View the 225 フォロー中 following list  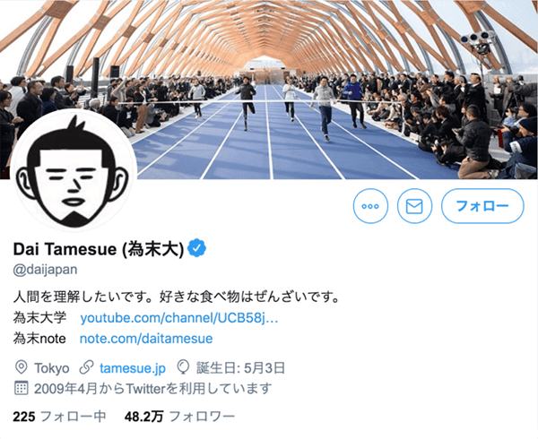pyautogui.click(x=59, y=417)
